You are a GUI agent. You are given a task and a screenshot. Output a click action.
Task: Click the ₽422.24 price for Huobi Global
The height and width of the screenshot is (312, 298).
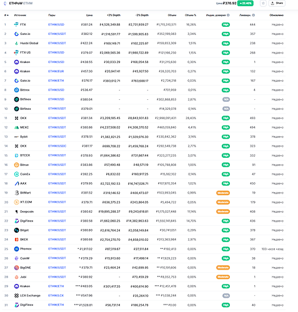(x=87, y=43)
